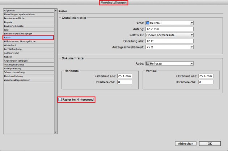Screen dimensions: 228x151
Task: Enable the Raster im Hintergrund checkbox
Action: [x=60, y=99]
